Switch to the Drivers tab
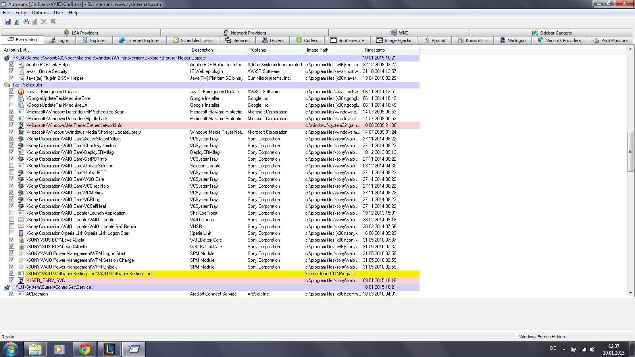The image size is (635, 357). (x=273, y=40)
